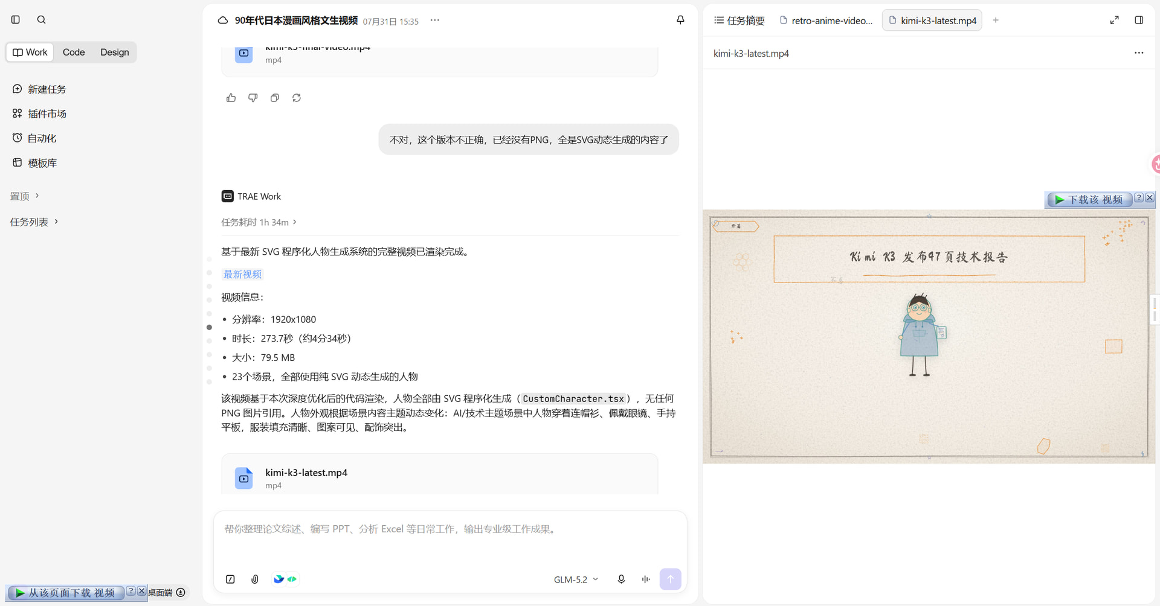This screenshot has width=1160, height=606.
Task: Expand the 任务耗时 1h 34m details
Action: tap(259, 223)
